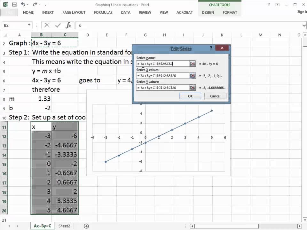
Task: Click the Series X values input field
Action: click(x=163, y=76)
